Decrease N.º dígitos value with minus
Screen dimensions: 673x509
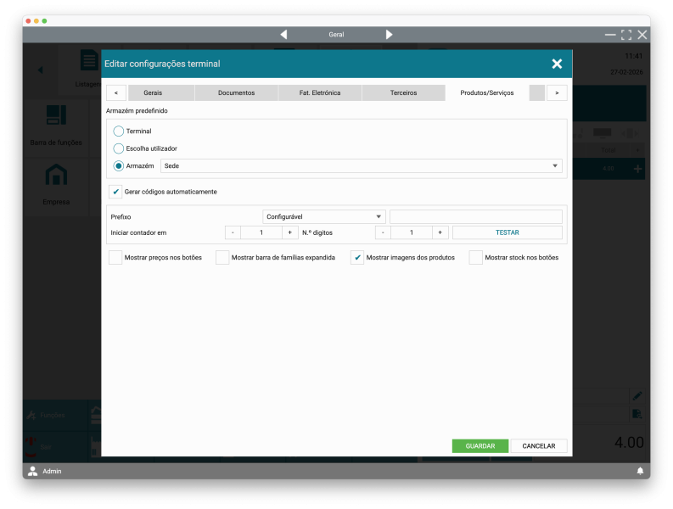[383, 232]
